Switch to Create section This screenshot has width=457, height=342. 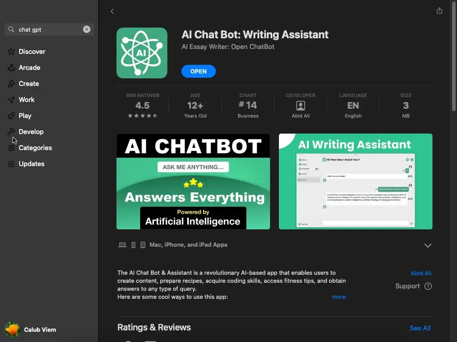pyautogui.click(x=29, y=84)
